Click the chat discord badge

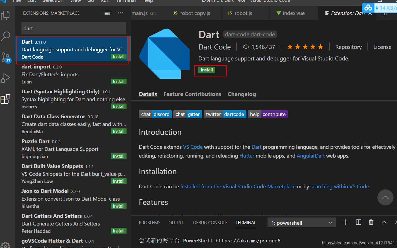(x=155, y=114)
